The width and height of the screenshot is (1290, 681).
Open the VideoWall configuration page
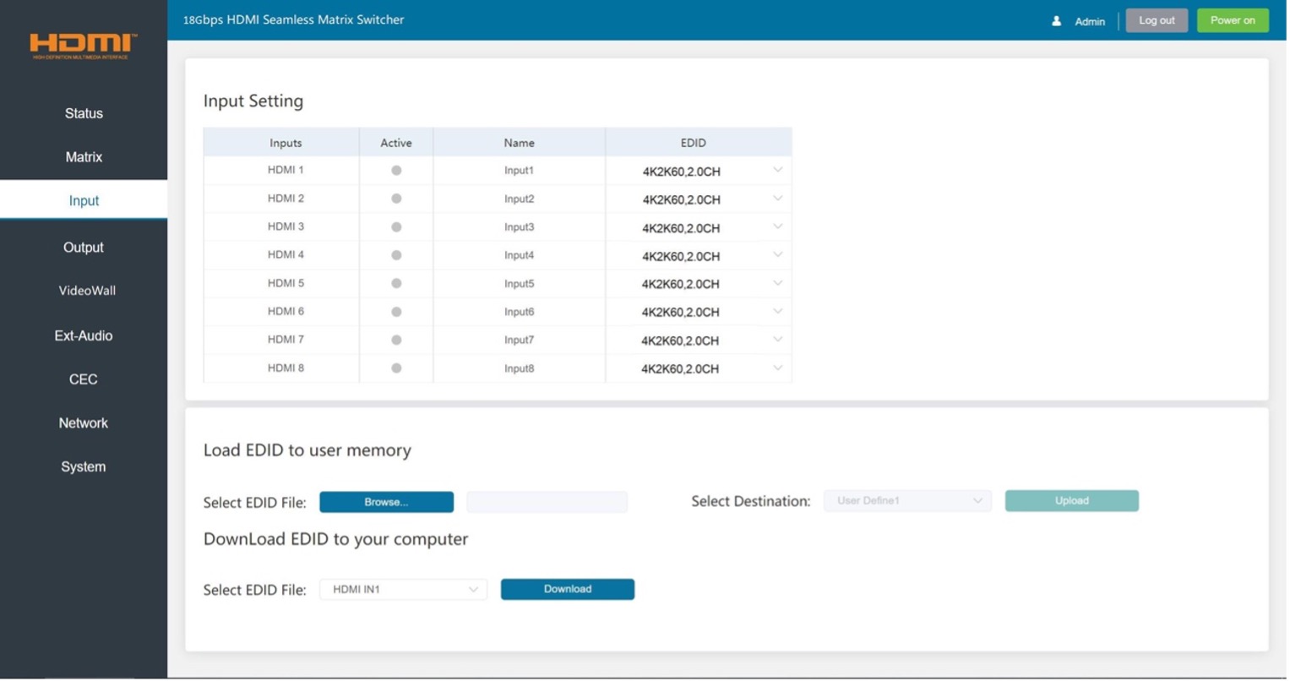coord(85,290)
